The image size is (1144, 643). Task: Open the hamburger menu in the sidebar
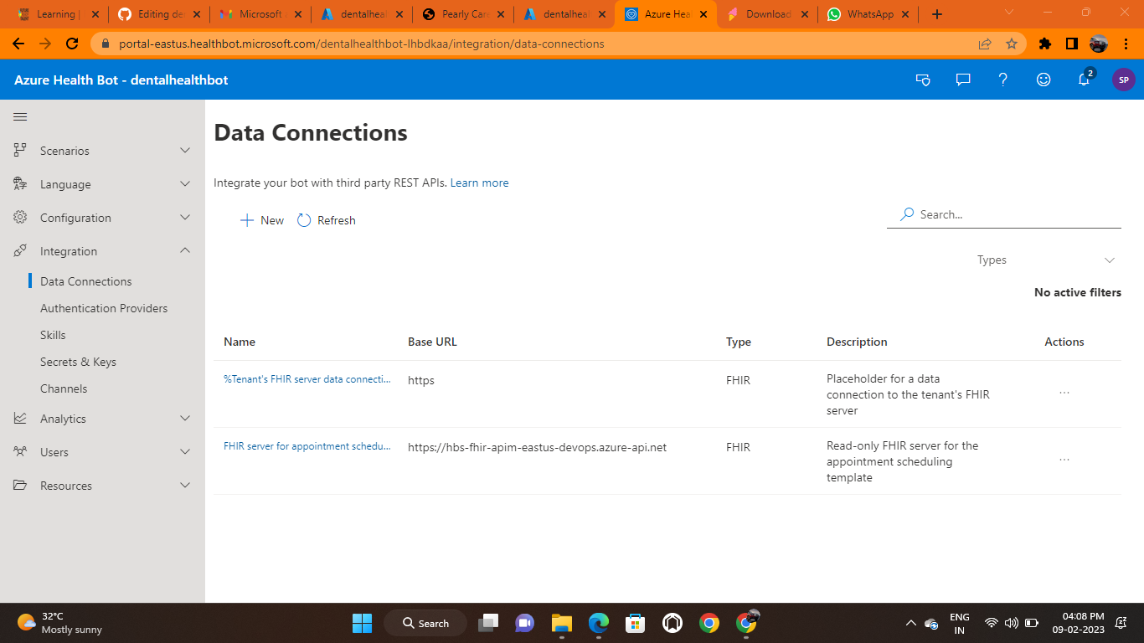coord(20,117)
